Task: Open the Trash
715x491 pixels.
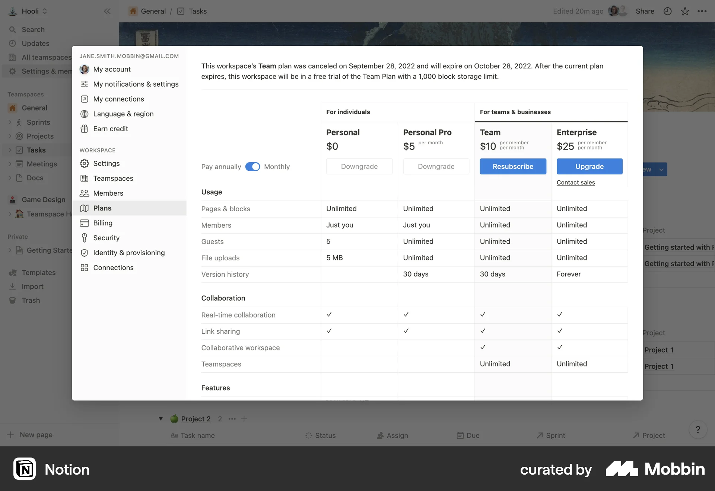Action: click(31, 300)
